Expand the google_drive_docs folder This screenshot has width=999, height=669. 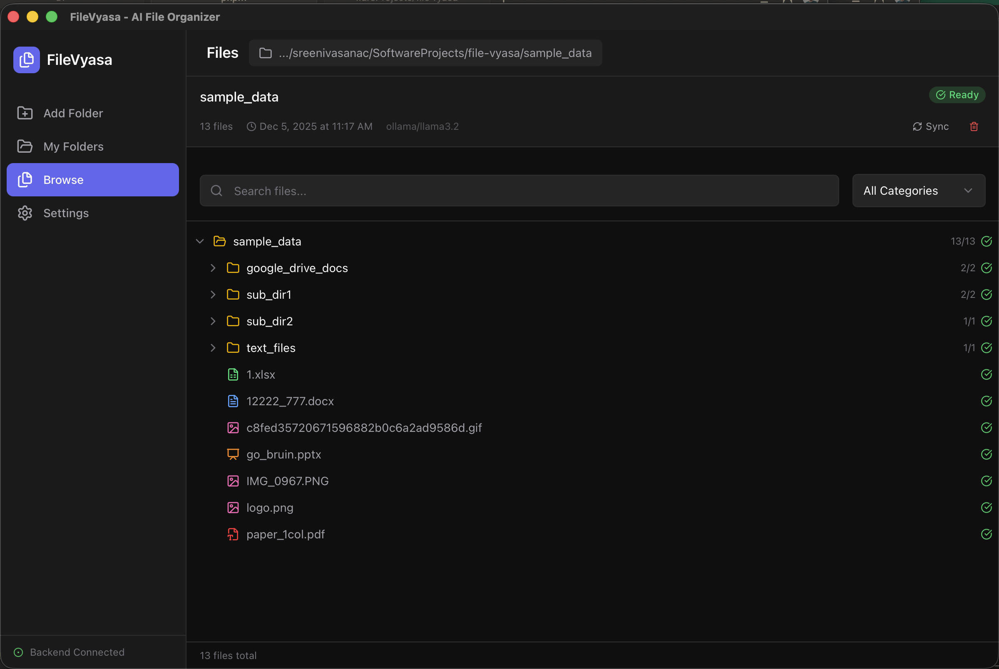(x=213, y=268)
